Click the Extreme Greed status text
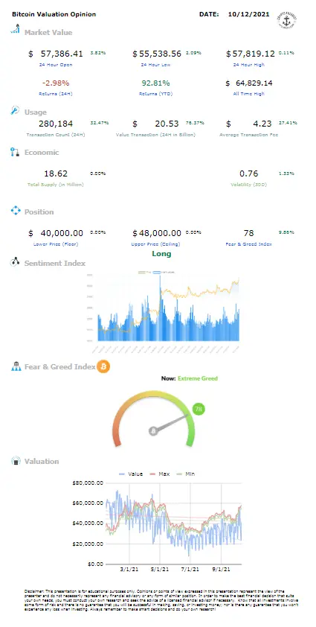 (198, 378)
